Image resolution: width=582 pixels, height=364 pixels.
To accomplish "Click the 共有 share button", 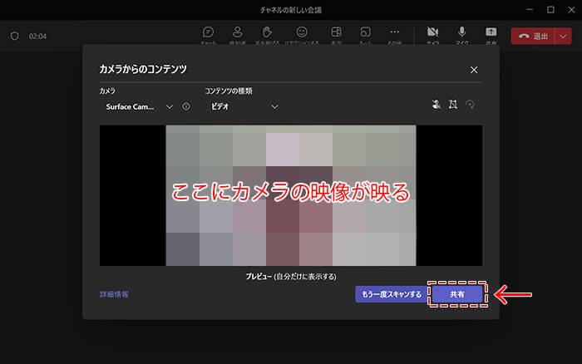I will [x=457, y=294].
